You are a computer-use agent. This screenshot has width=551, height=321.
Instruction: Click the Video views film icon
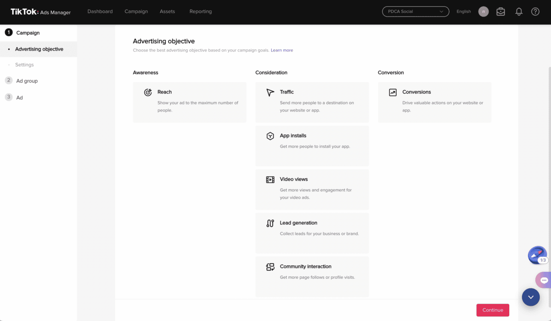coord(270,180)
